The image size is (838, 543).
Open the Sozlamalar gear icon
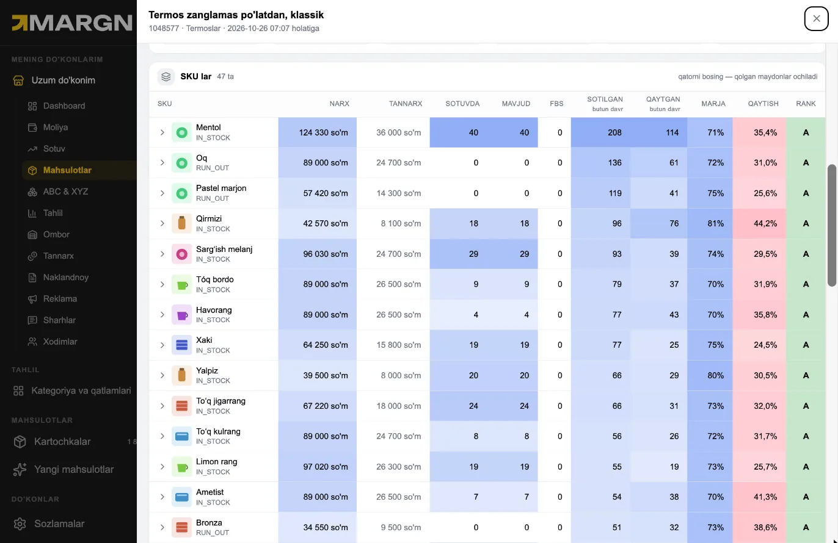click(x=20, y=523)
